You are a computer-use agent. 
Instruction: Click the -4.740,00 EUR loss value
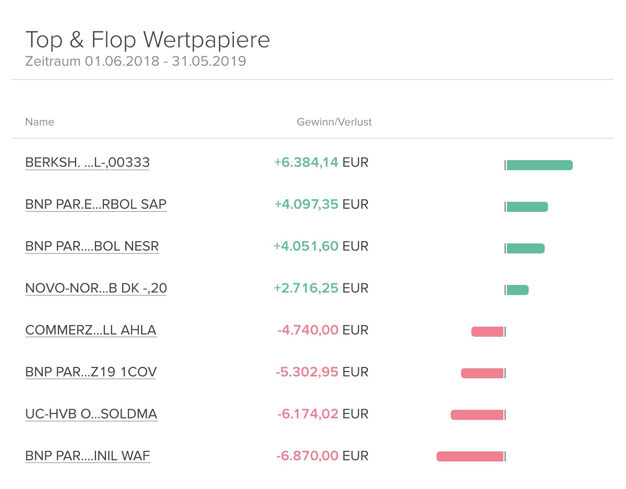323,330
